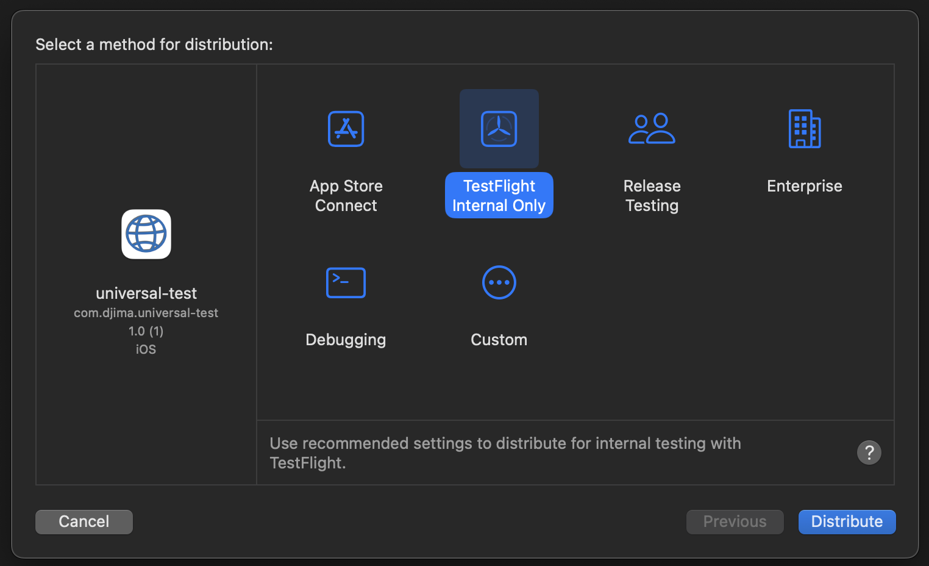This screenshot has width=929, height=566.
Task: Select the App Store Connect icon
Action: 346,129
